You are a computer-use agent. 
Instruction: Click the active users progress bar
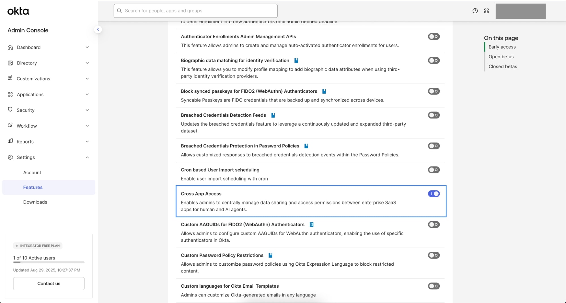point(48,262)
